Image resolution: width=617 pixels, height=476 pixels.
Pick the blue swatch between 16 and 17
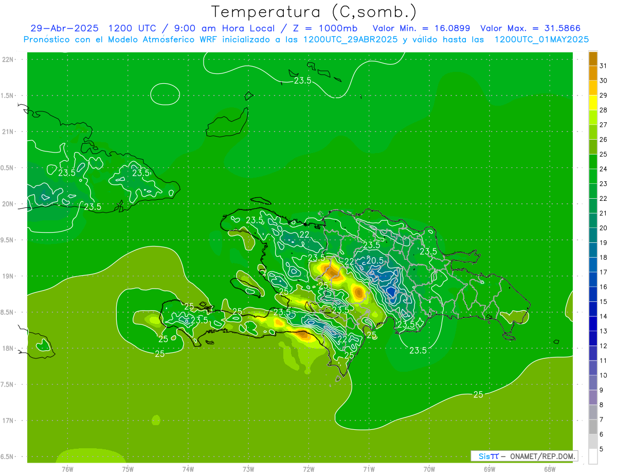tap(593, 280)
